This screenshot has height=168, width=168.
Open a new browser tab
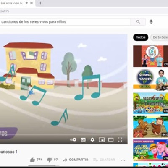point(40,3)
